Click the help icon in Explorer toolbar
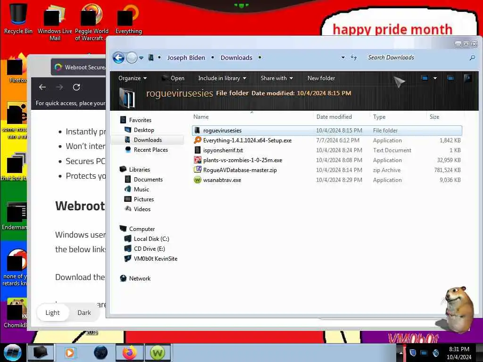483x362 pixels. coord(467,78)
